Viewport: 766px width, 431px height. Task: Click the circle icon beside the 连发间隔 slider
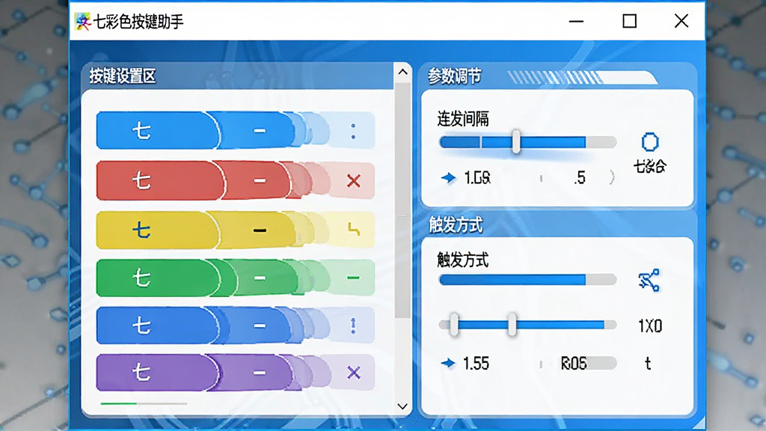coord(650,142)
